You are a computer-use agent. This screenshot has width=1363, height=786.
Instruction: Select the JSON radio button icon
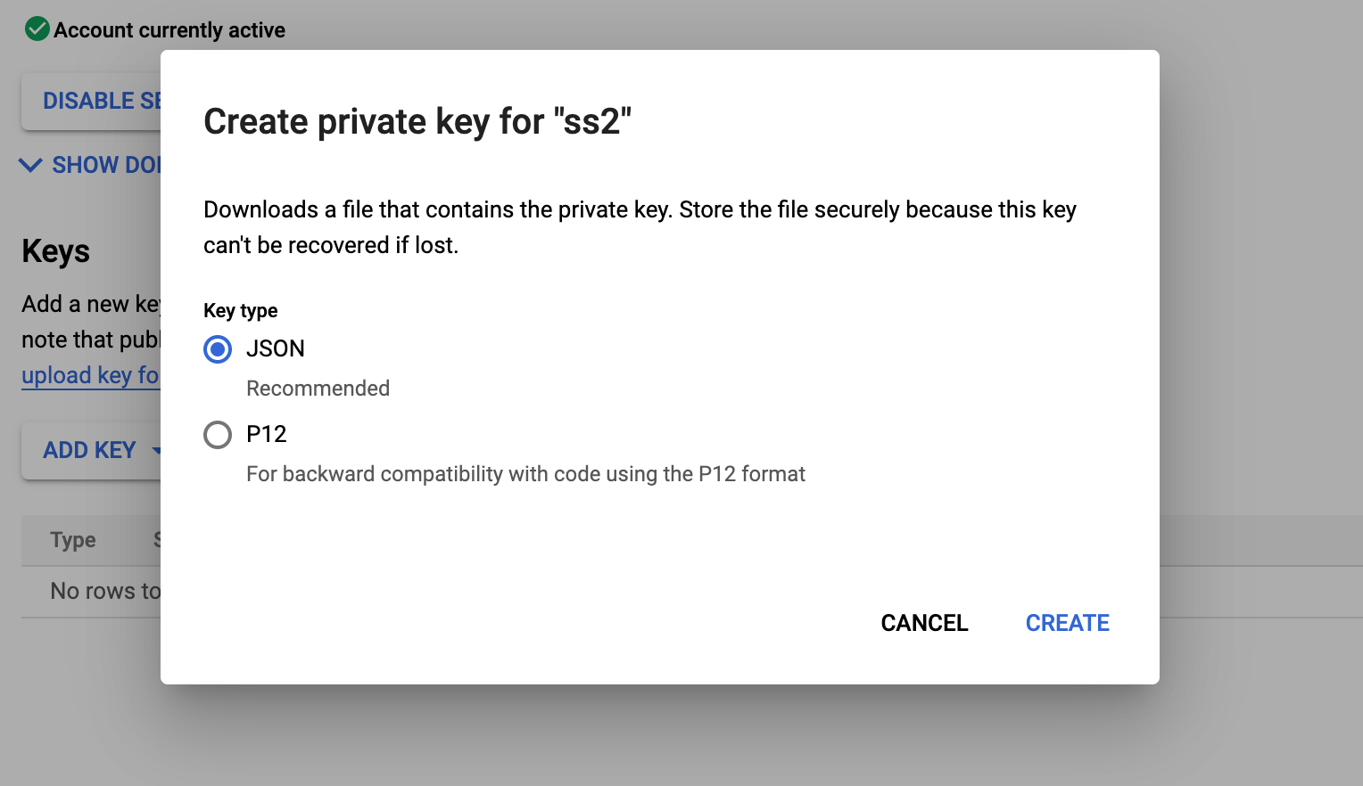click(x=218, y=349)
